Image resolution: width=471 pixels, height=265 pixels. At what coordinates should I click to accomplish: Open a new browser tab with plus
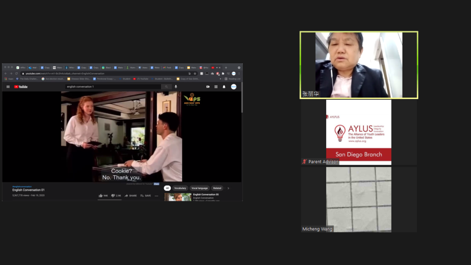pyautogui.click(x=226, y=68)
